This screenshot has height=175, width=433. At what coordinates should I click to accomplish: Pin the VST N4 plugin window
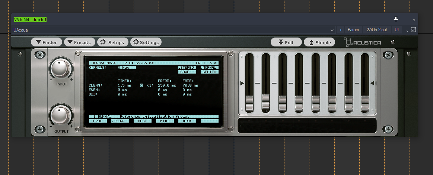coord(396,19)
